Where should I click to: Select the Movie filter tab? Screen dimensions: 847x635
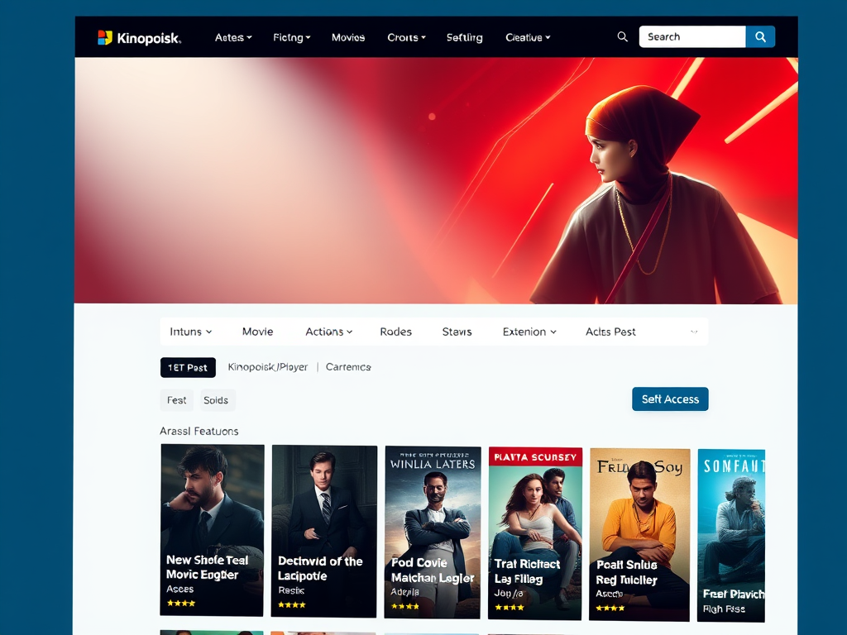click(258, 332)
